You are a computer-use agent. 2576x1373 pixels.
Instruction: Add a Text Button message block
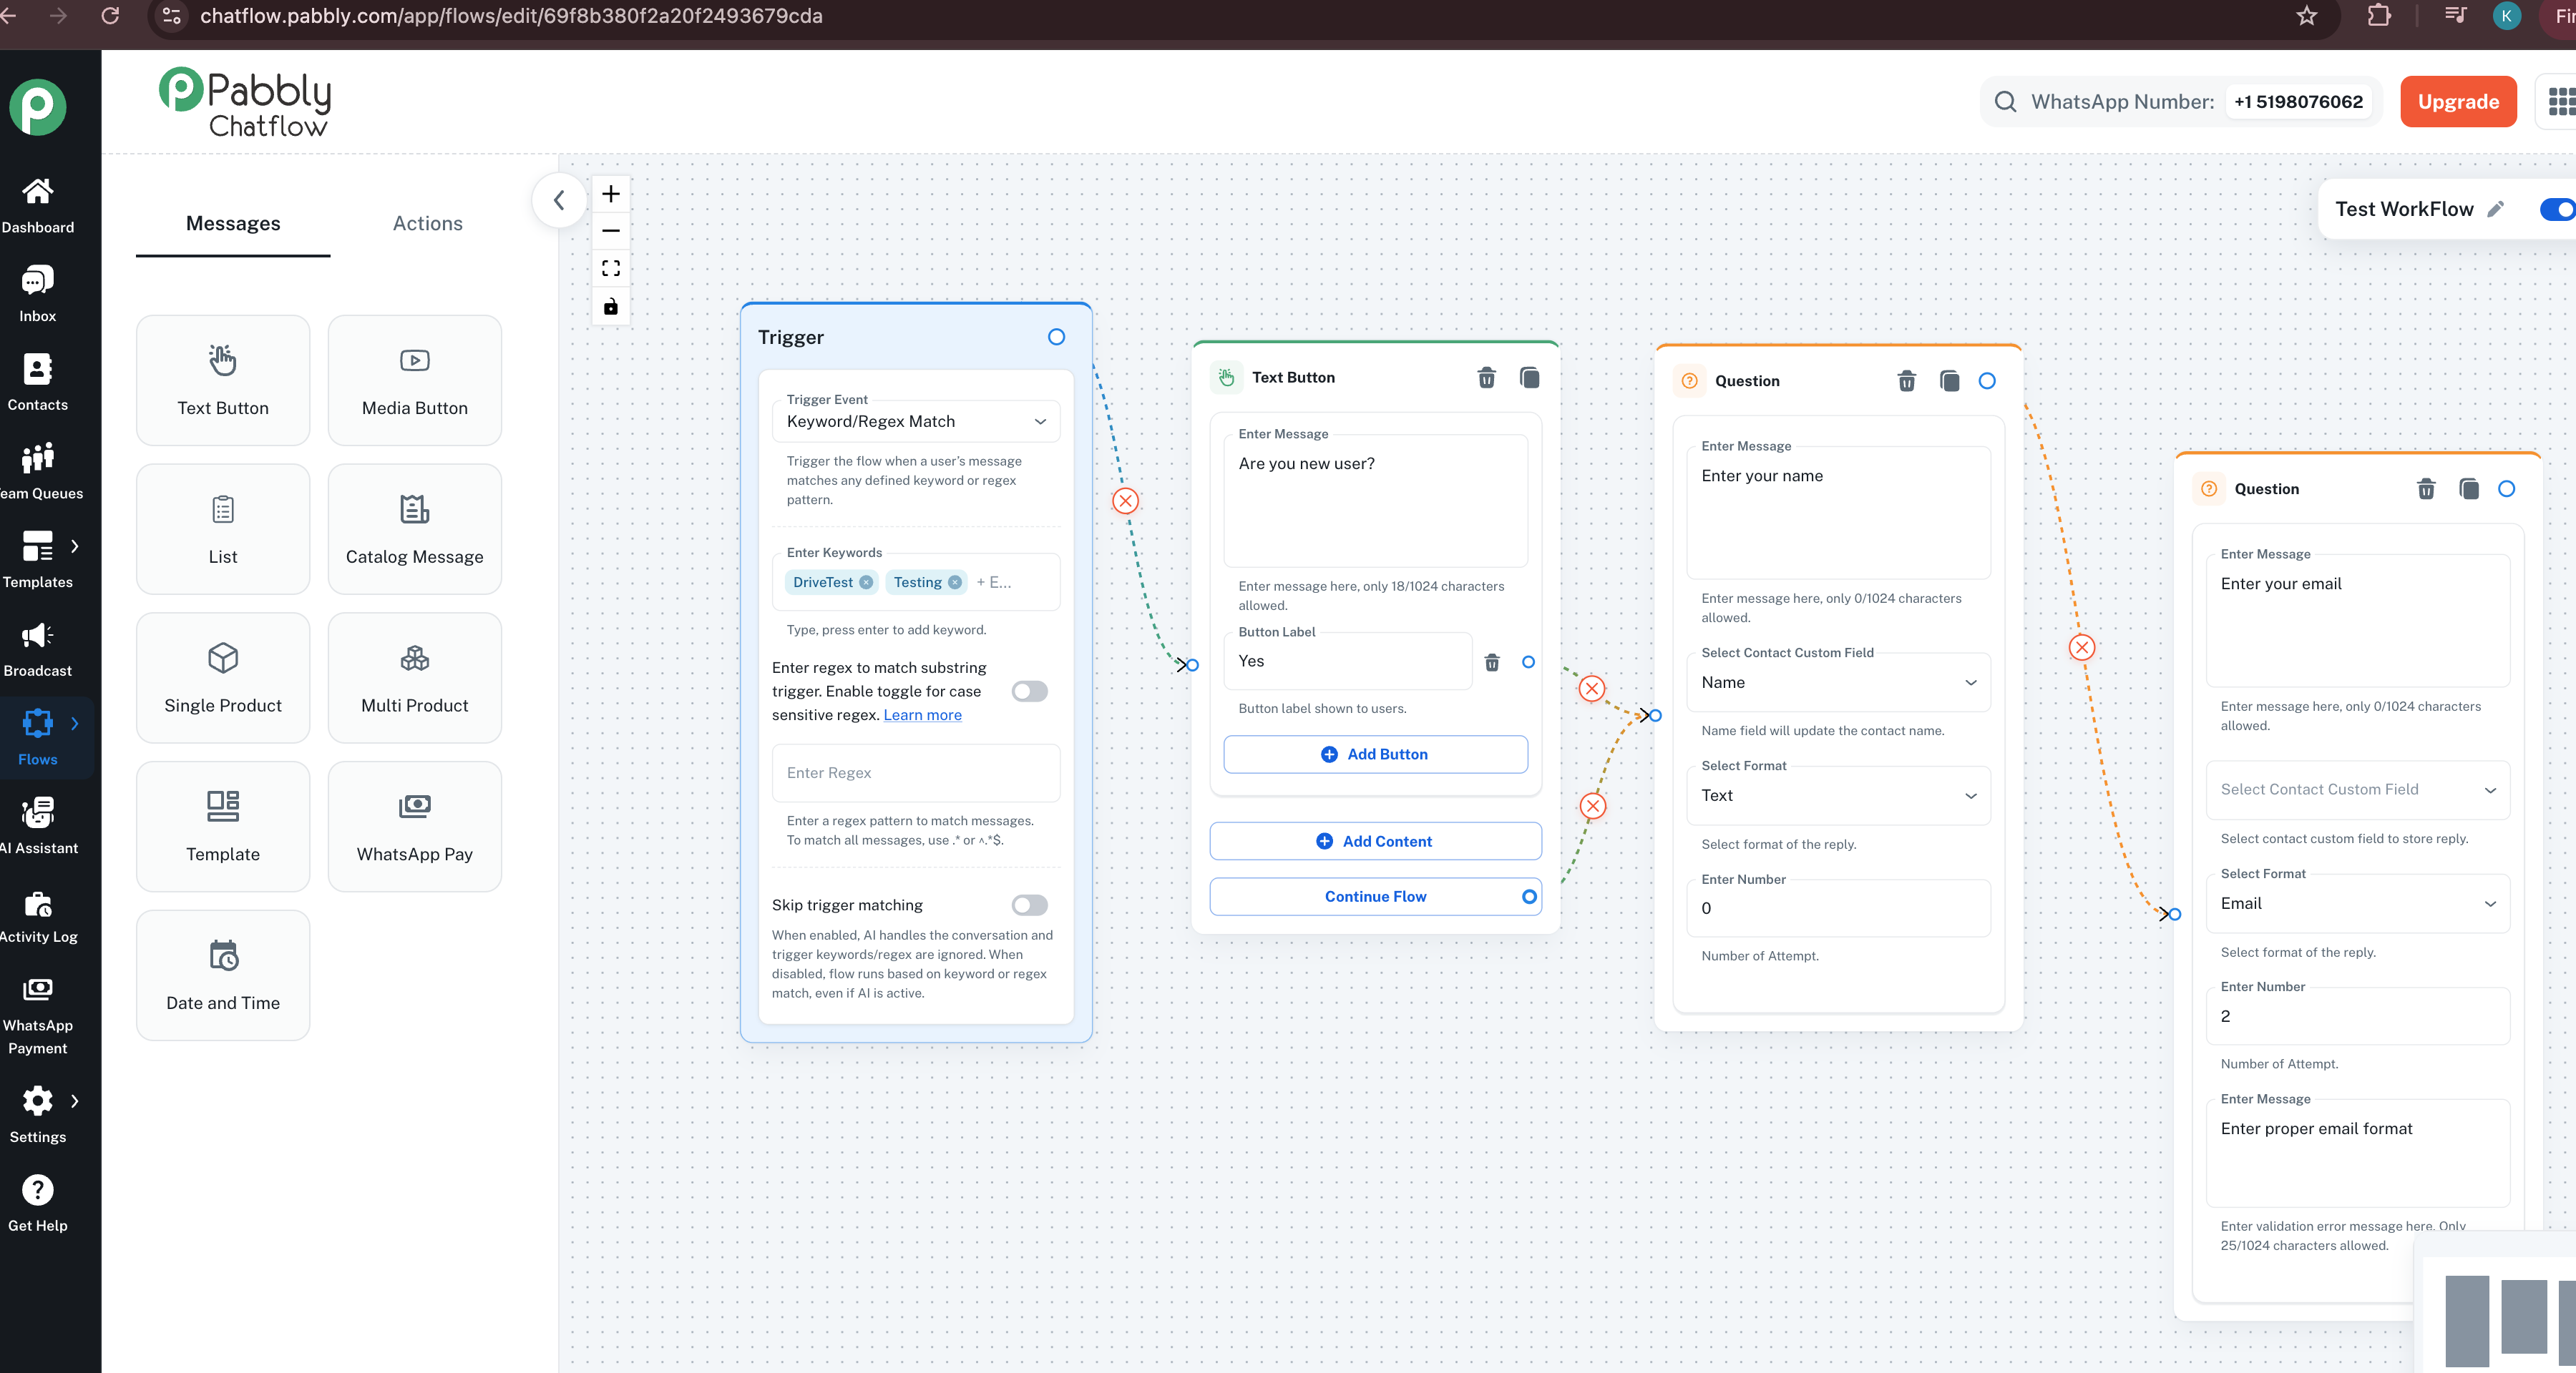click(x=223, y=380)
